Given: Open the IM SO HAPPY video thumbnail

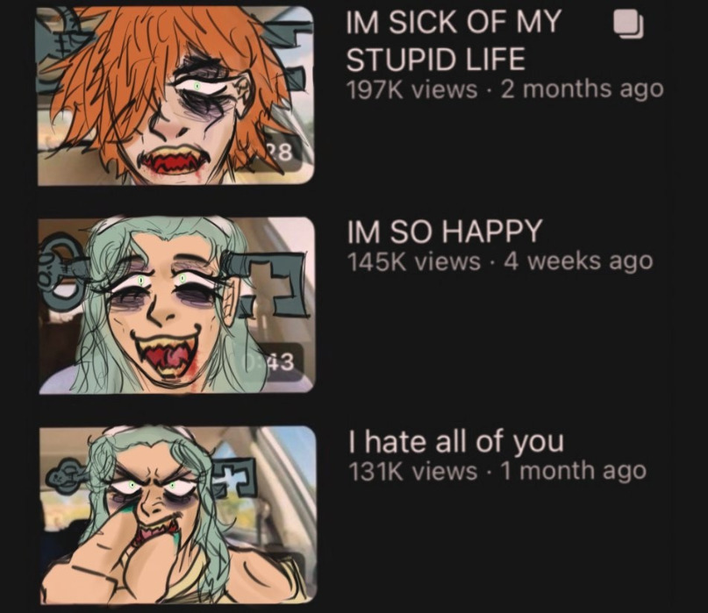Looking at the screenshot, I should coord(176,305).
